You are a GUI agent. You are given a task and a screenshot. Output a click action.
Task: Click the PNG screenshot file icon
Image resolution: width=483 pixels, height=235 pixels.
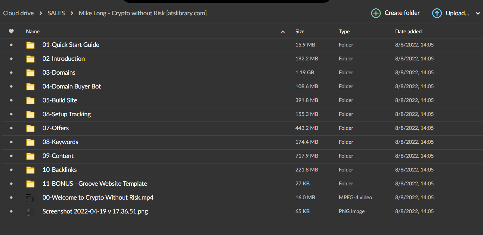31,211
